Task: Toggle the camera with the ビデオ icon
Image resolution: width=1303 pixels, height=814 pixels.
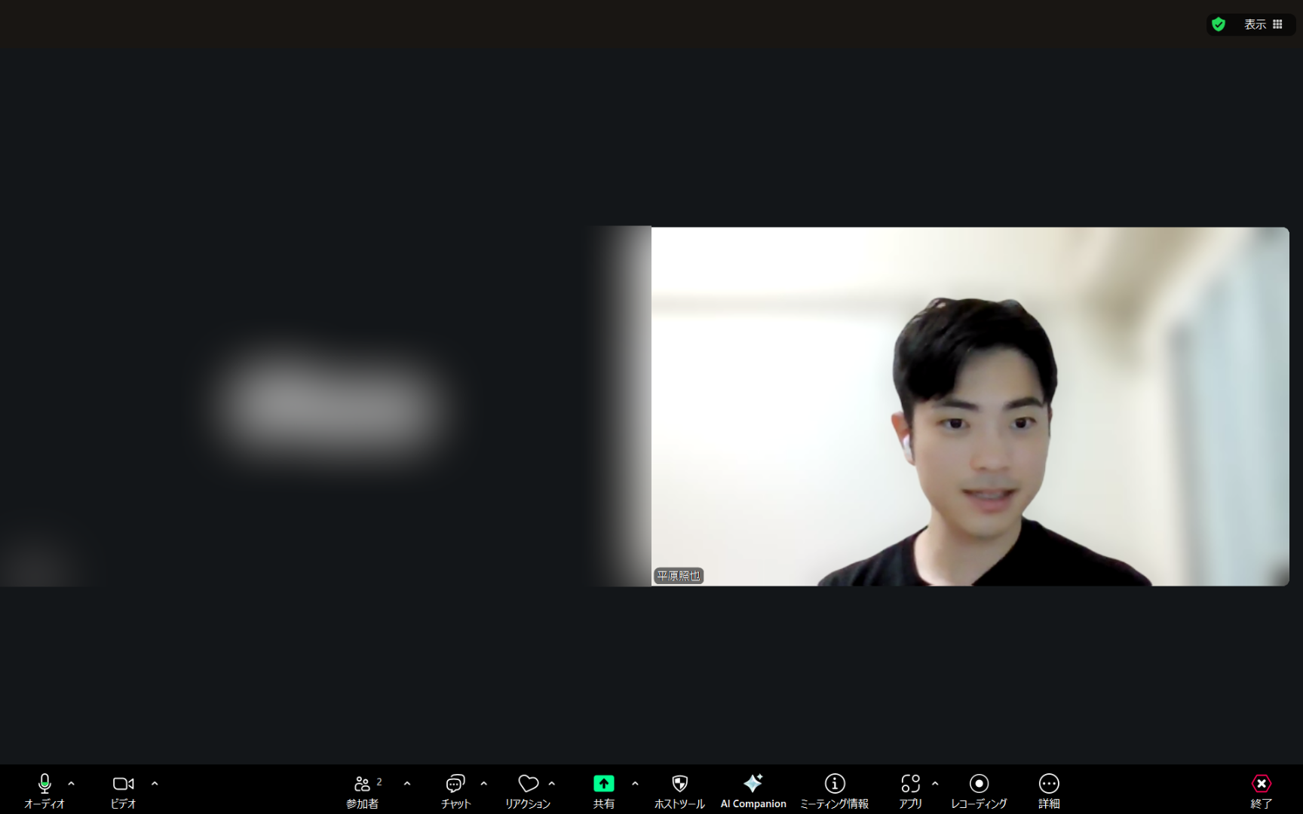Action: point(123,784)
